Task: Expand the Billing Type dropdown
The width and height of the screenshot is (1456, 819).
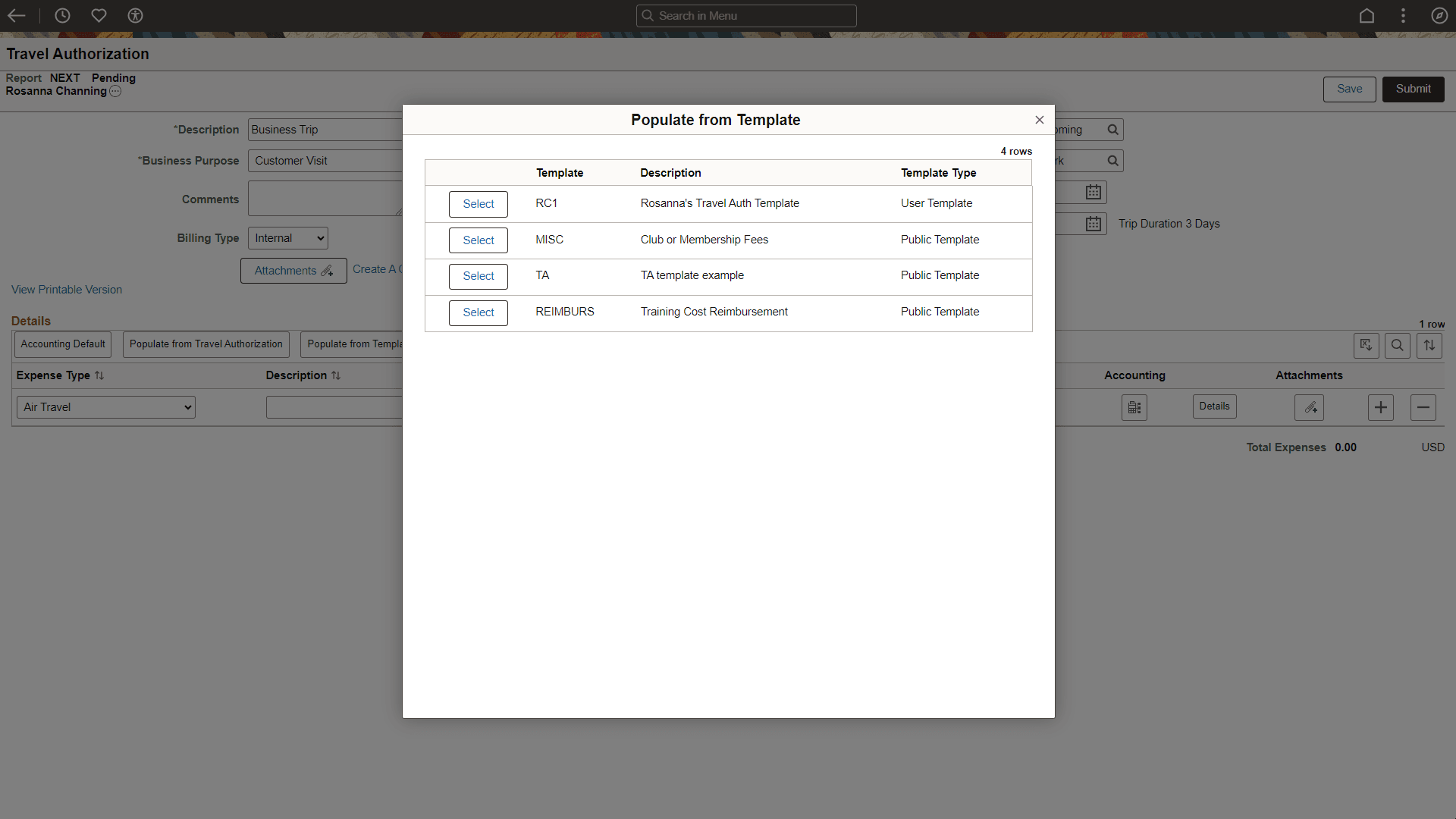Action: pyautogui.click(x=288, y=238)
